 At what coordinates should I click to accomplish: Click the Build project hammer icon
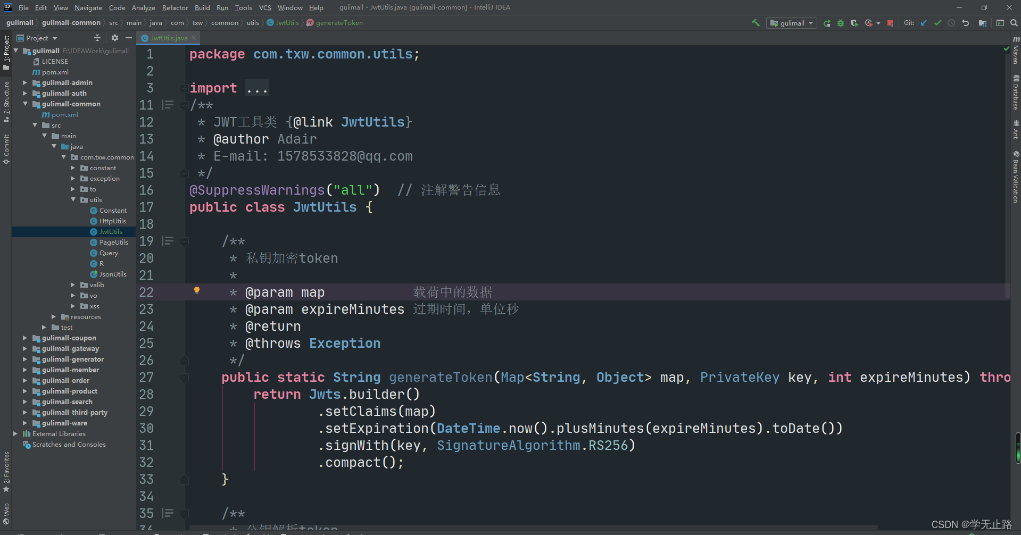(756, 23)
